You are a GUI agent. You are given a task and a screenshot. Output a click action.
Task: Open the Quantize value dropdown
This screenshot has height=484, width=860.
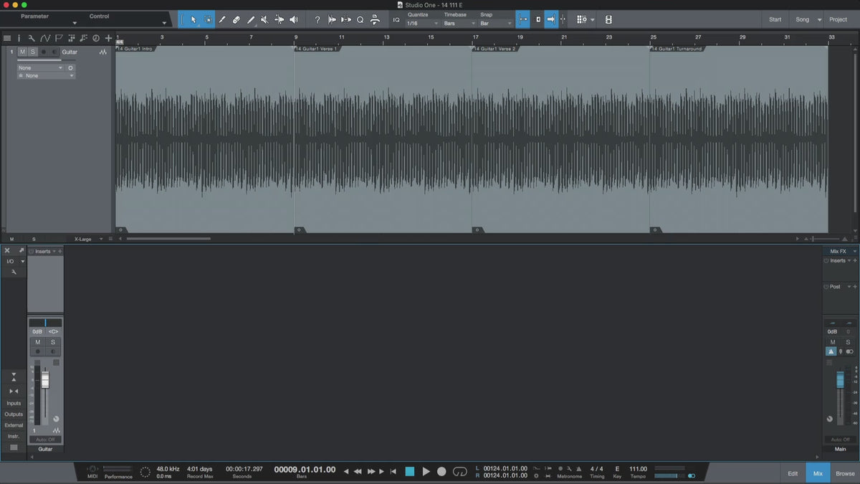(422, 24)
